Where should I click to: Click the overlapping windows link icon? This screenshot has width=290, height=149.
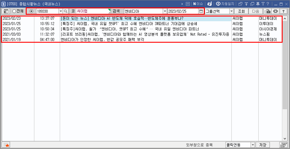point(240,4)
